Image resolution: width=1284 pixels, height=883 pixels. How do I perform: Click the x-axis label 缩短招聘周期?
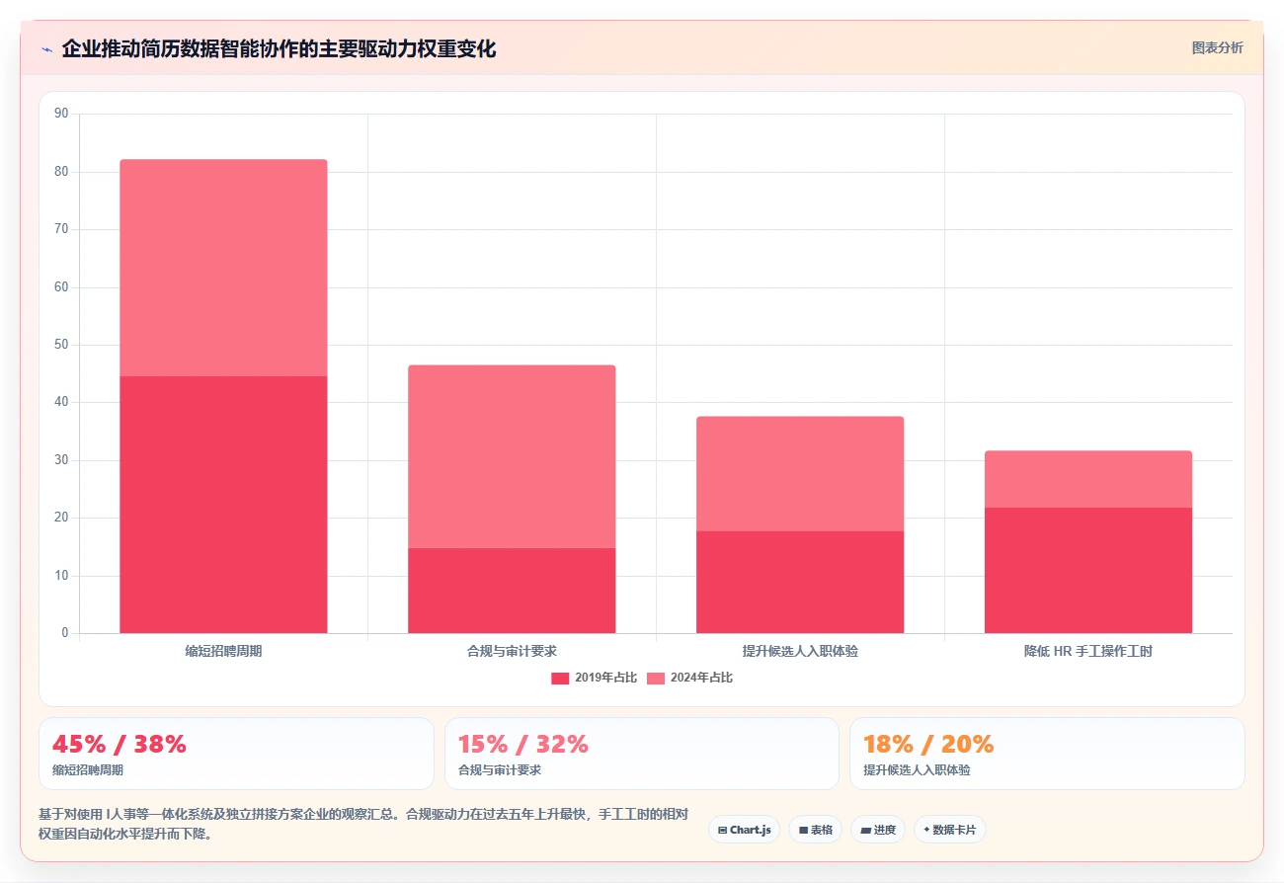click(x=223, y=652)
